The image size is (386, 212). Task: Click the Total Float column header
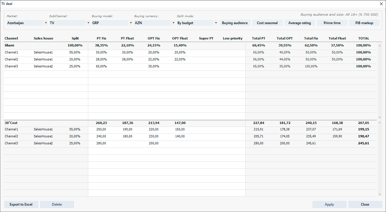point(337,38)
